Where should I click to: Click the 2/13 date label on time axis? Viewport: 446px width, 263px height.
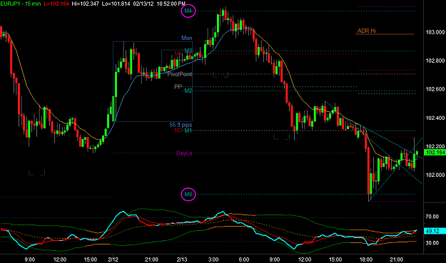click(182, 259)
